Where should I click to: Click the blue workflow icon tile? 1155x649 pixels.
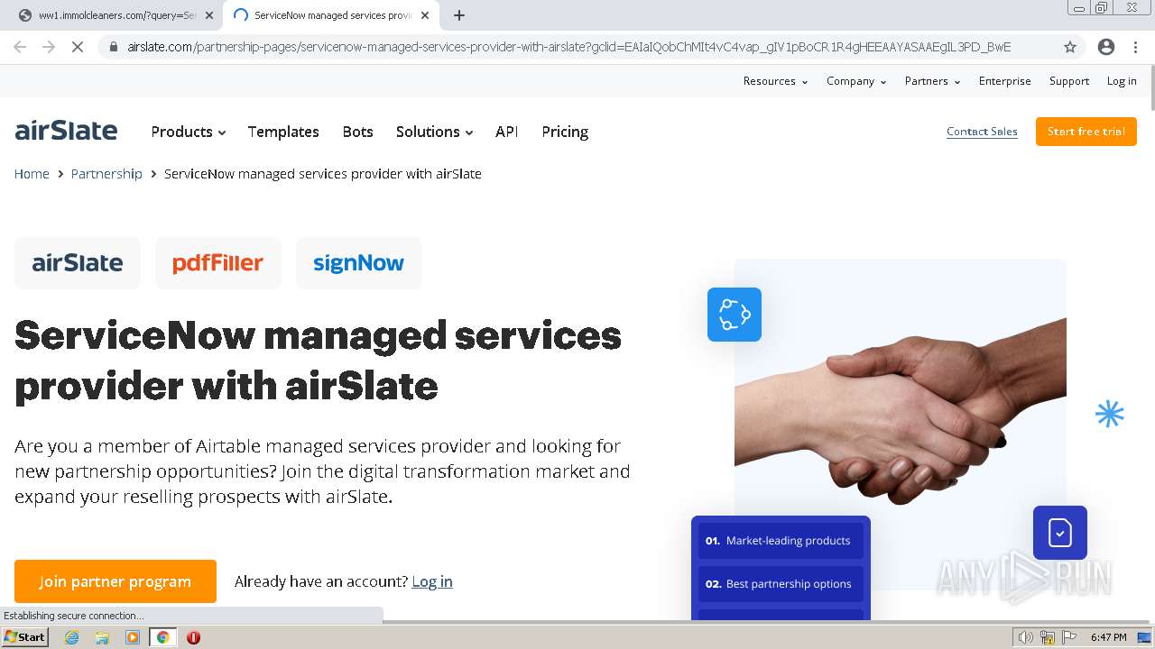pos(735,315)
